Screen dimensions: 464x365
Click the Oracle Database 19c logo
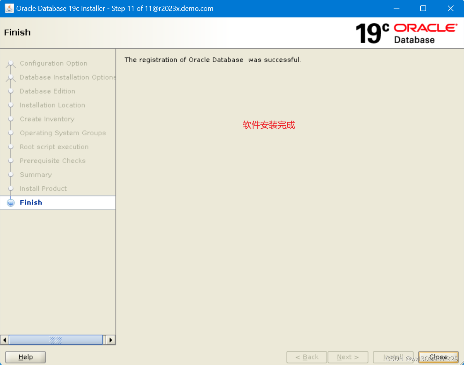[x=406, y=33]
